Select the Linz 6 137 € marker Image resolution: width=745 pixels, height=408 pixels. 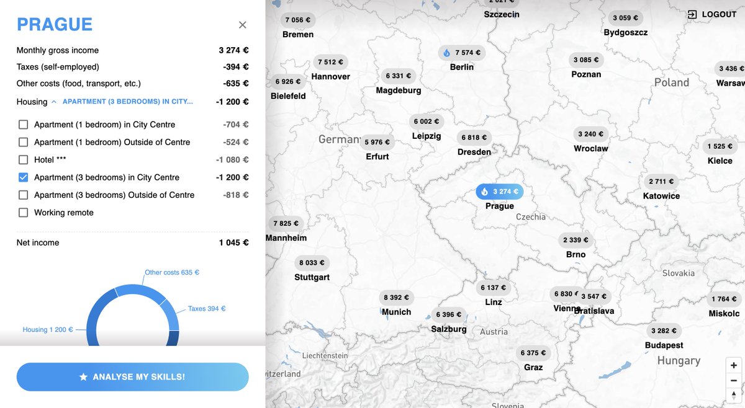click(494, 288)
